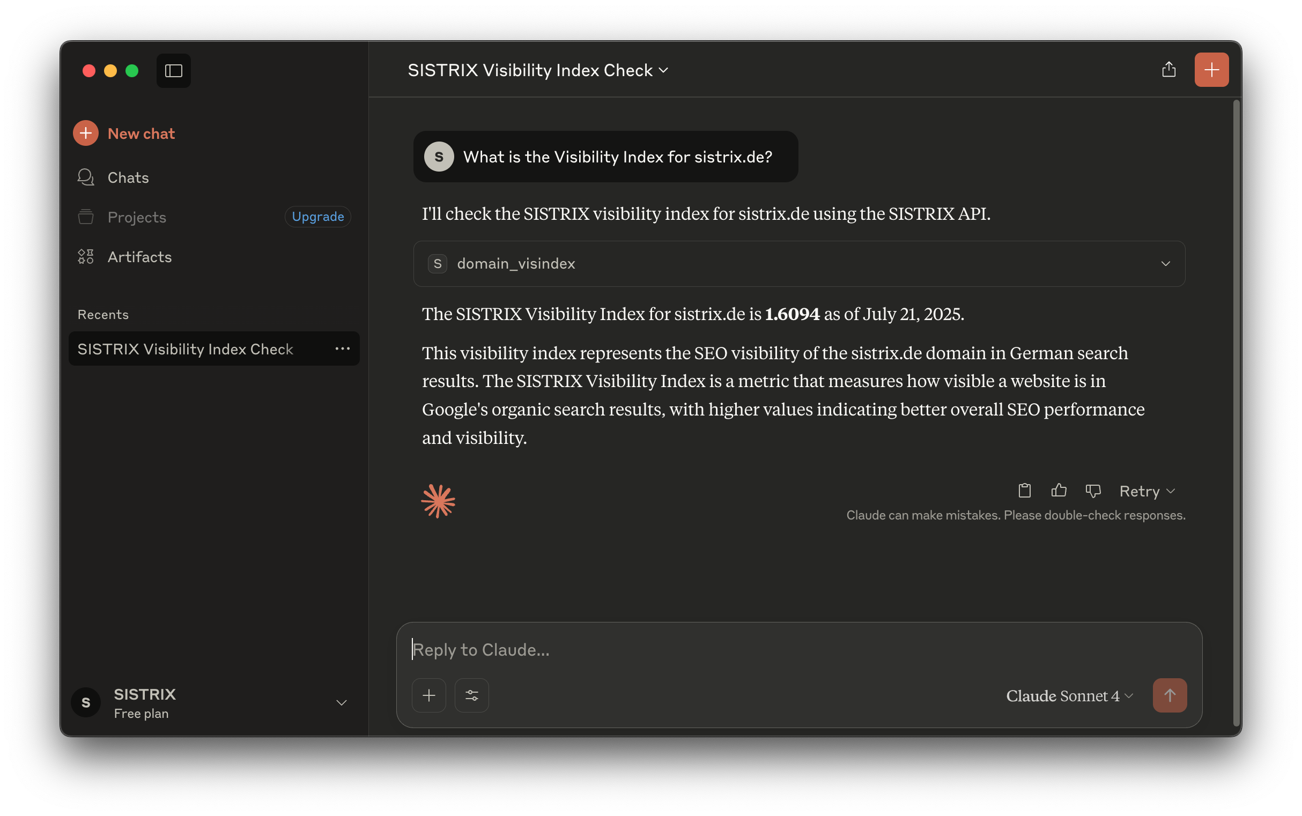Open the Chats section
Viewport: 1302px width, 816px height.
(x=128, y=177)
